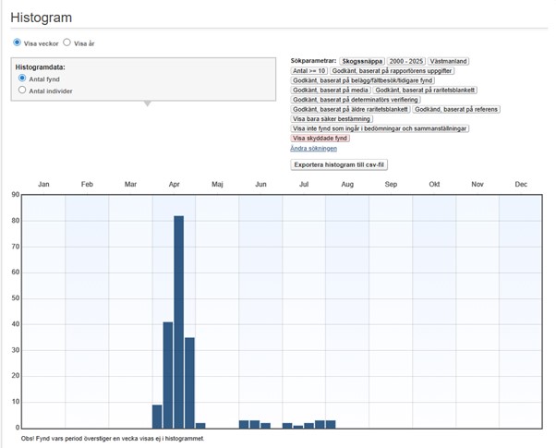
Task: Select "Antal individer" histogram data option
Action: [x=22, y=91]
